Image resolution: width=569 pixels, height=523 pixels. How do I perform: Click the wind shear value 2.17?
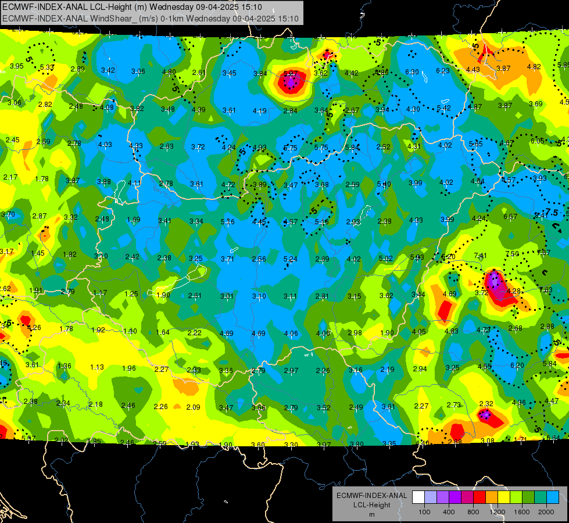[x=10, y=177]
